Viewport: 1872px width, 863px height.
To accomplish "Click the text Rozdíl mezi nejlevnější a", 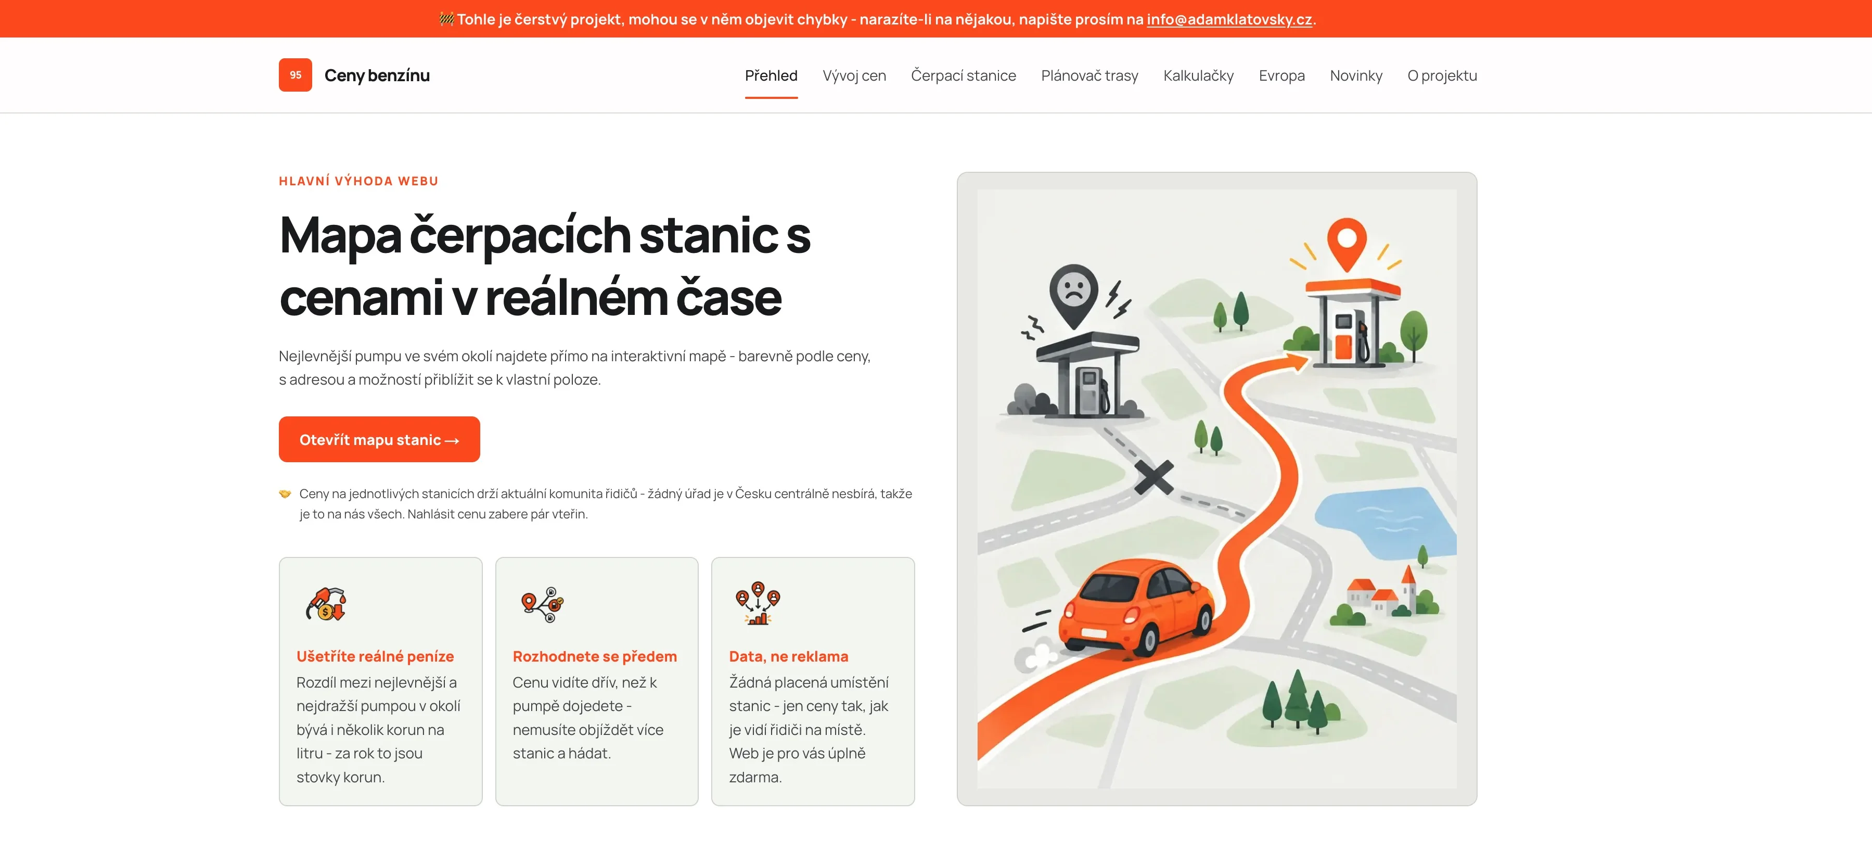I will point(377,682).
